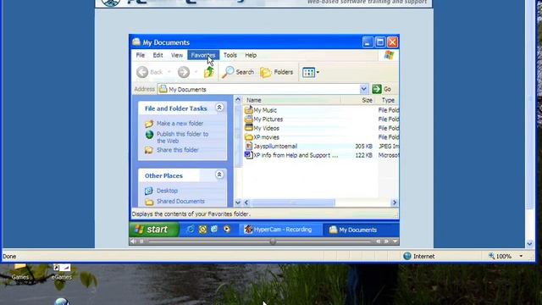
Task: Open the File menu
Action: (141, 55)
